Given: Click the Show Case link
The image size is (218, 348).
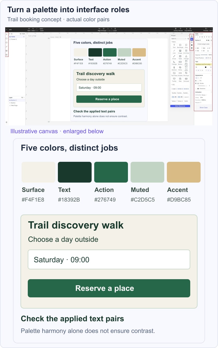Looking at the screenshot, I should coord(203,108).
